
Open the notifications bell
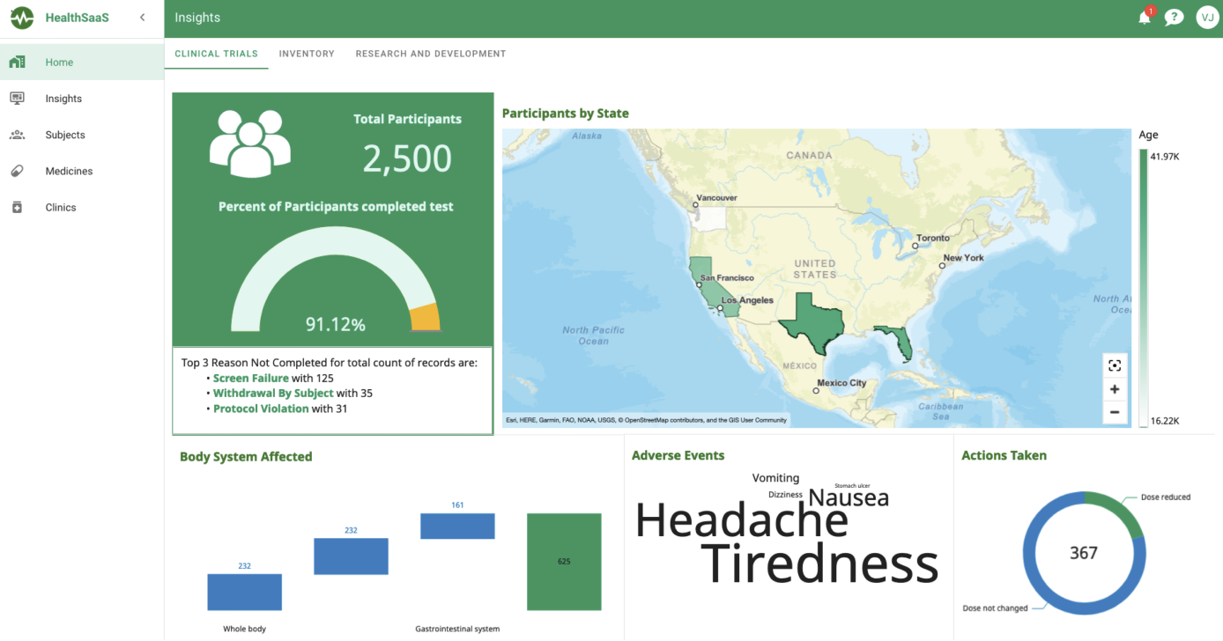[x=1145, y=18]
